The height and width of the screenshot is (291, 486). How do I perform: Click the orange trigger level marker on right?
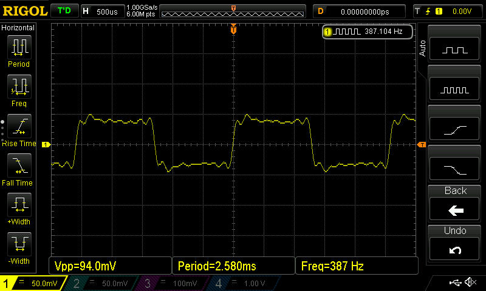click(x=422, y=144)
